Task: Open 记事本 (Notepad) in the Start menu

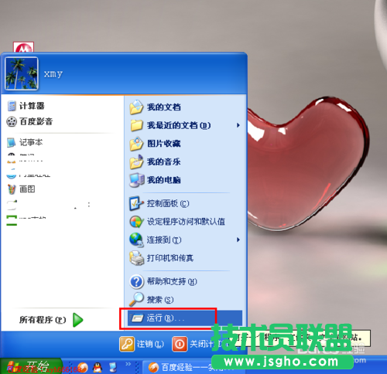Action: pos(25,142)
